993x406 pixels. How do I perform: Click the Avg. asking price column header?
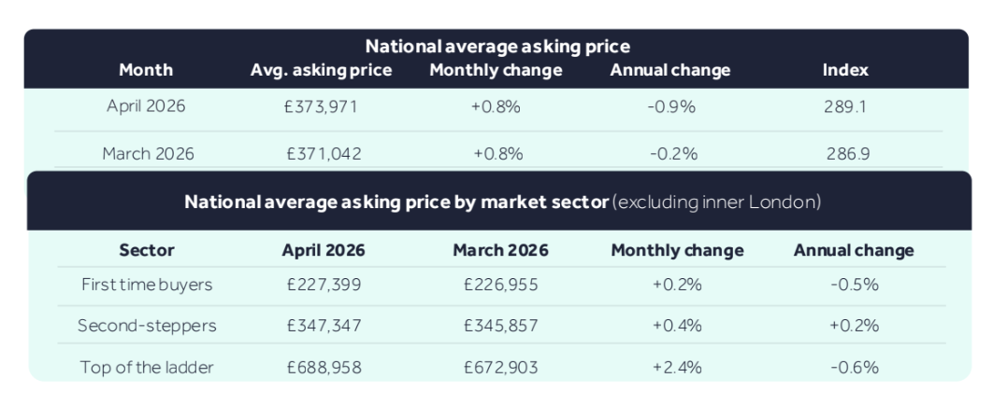[322, 70]
